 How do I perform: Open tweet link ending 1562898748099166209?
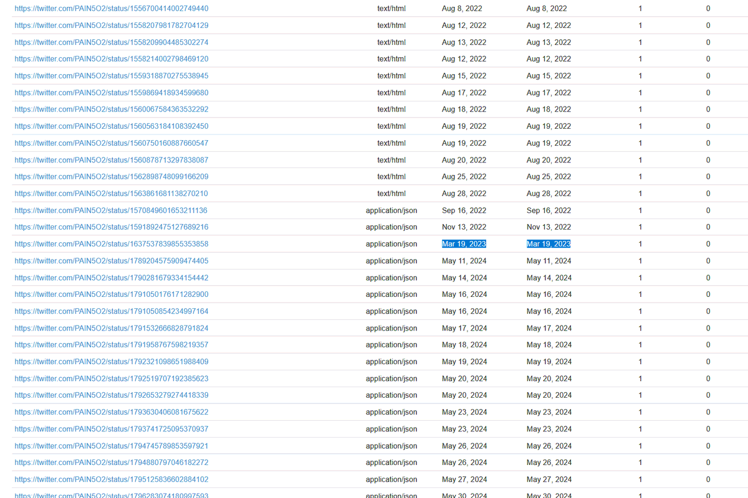112,177
